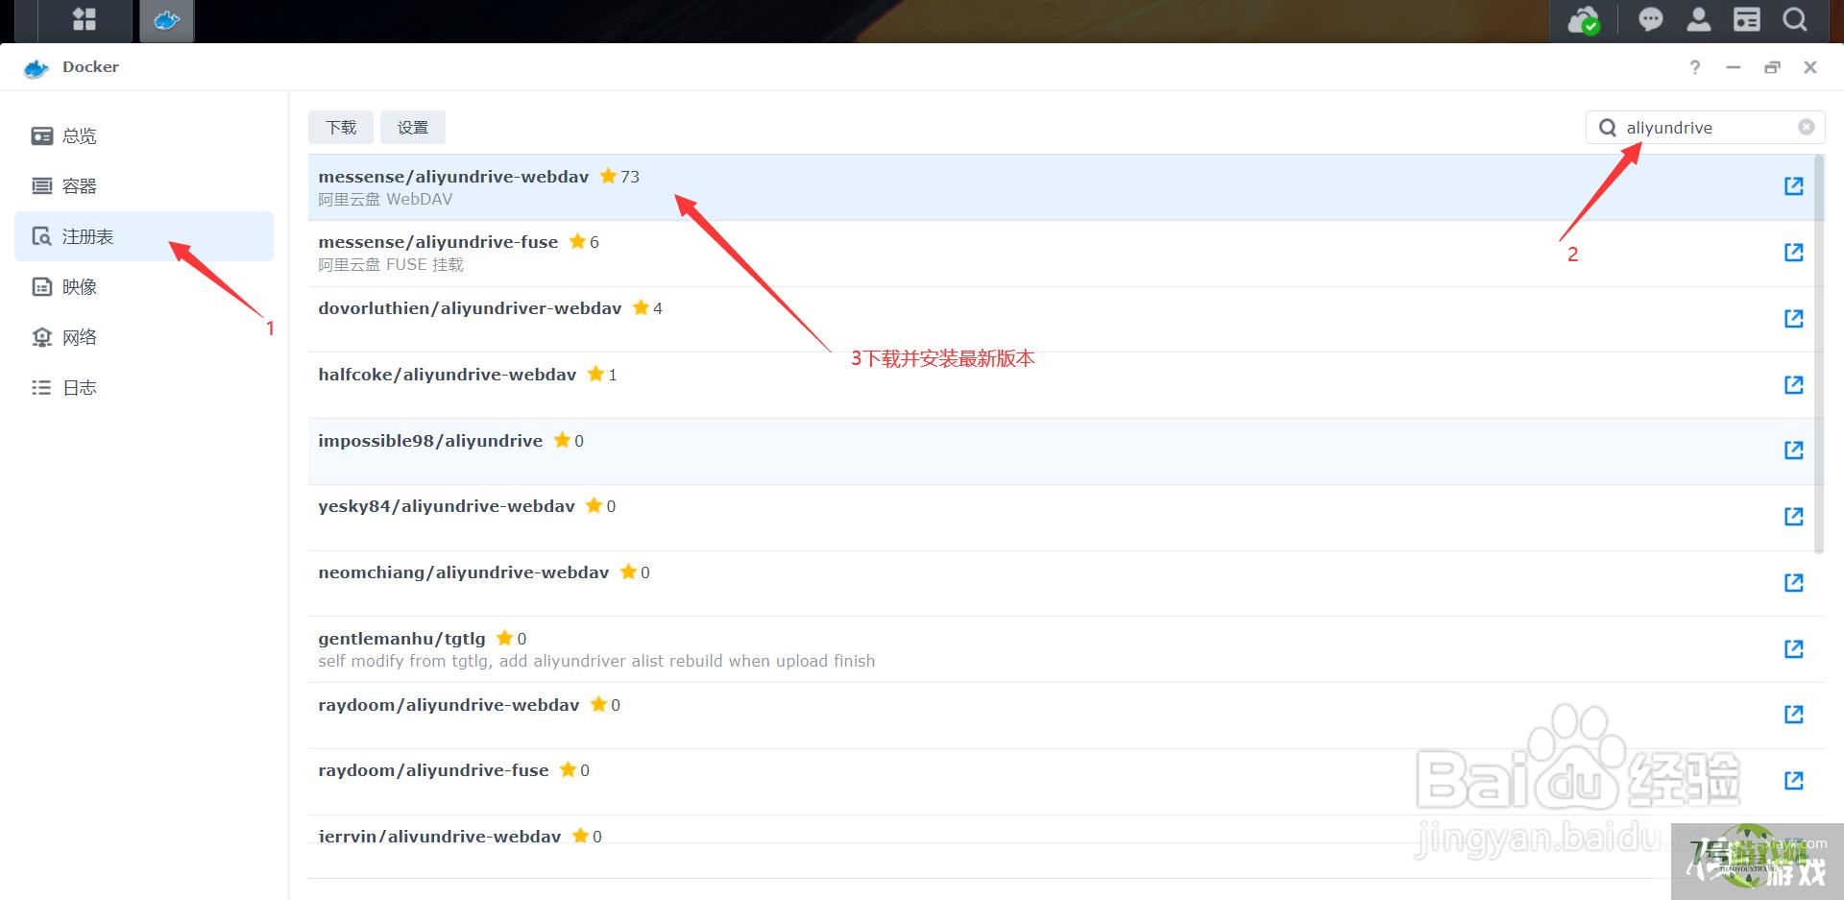Viewport: 1844px width, 900px height.
Task: Open the widgets panel icon
Action: tap(1746, 19)
